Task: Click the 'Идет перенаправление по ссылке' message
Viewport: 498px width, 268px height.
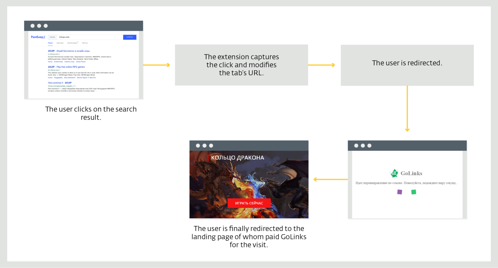Action: 407,183
